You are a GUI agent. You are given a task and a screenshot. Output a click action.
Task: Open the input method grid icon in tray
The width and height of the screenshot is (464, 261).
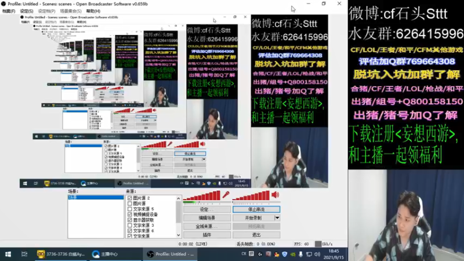252,254
